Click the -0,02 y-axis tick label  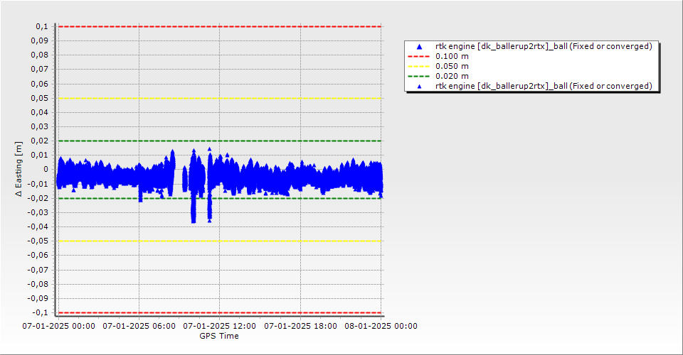(38, 198)
